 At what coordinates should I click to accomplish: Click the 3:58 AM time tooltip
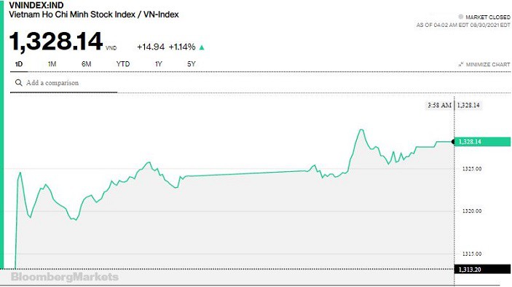point(439,105)
